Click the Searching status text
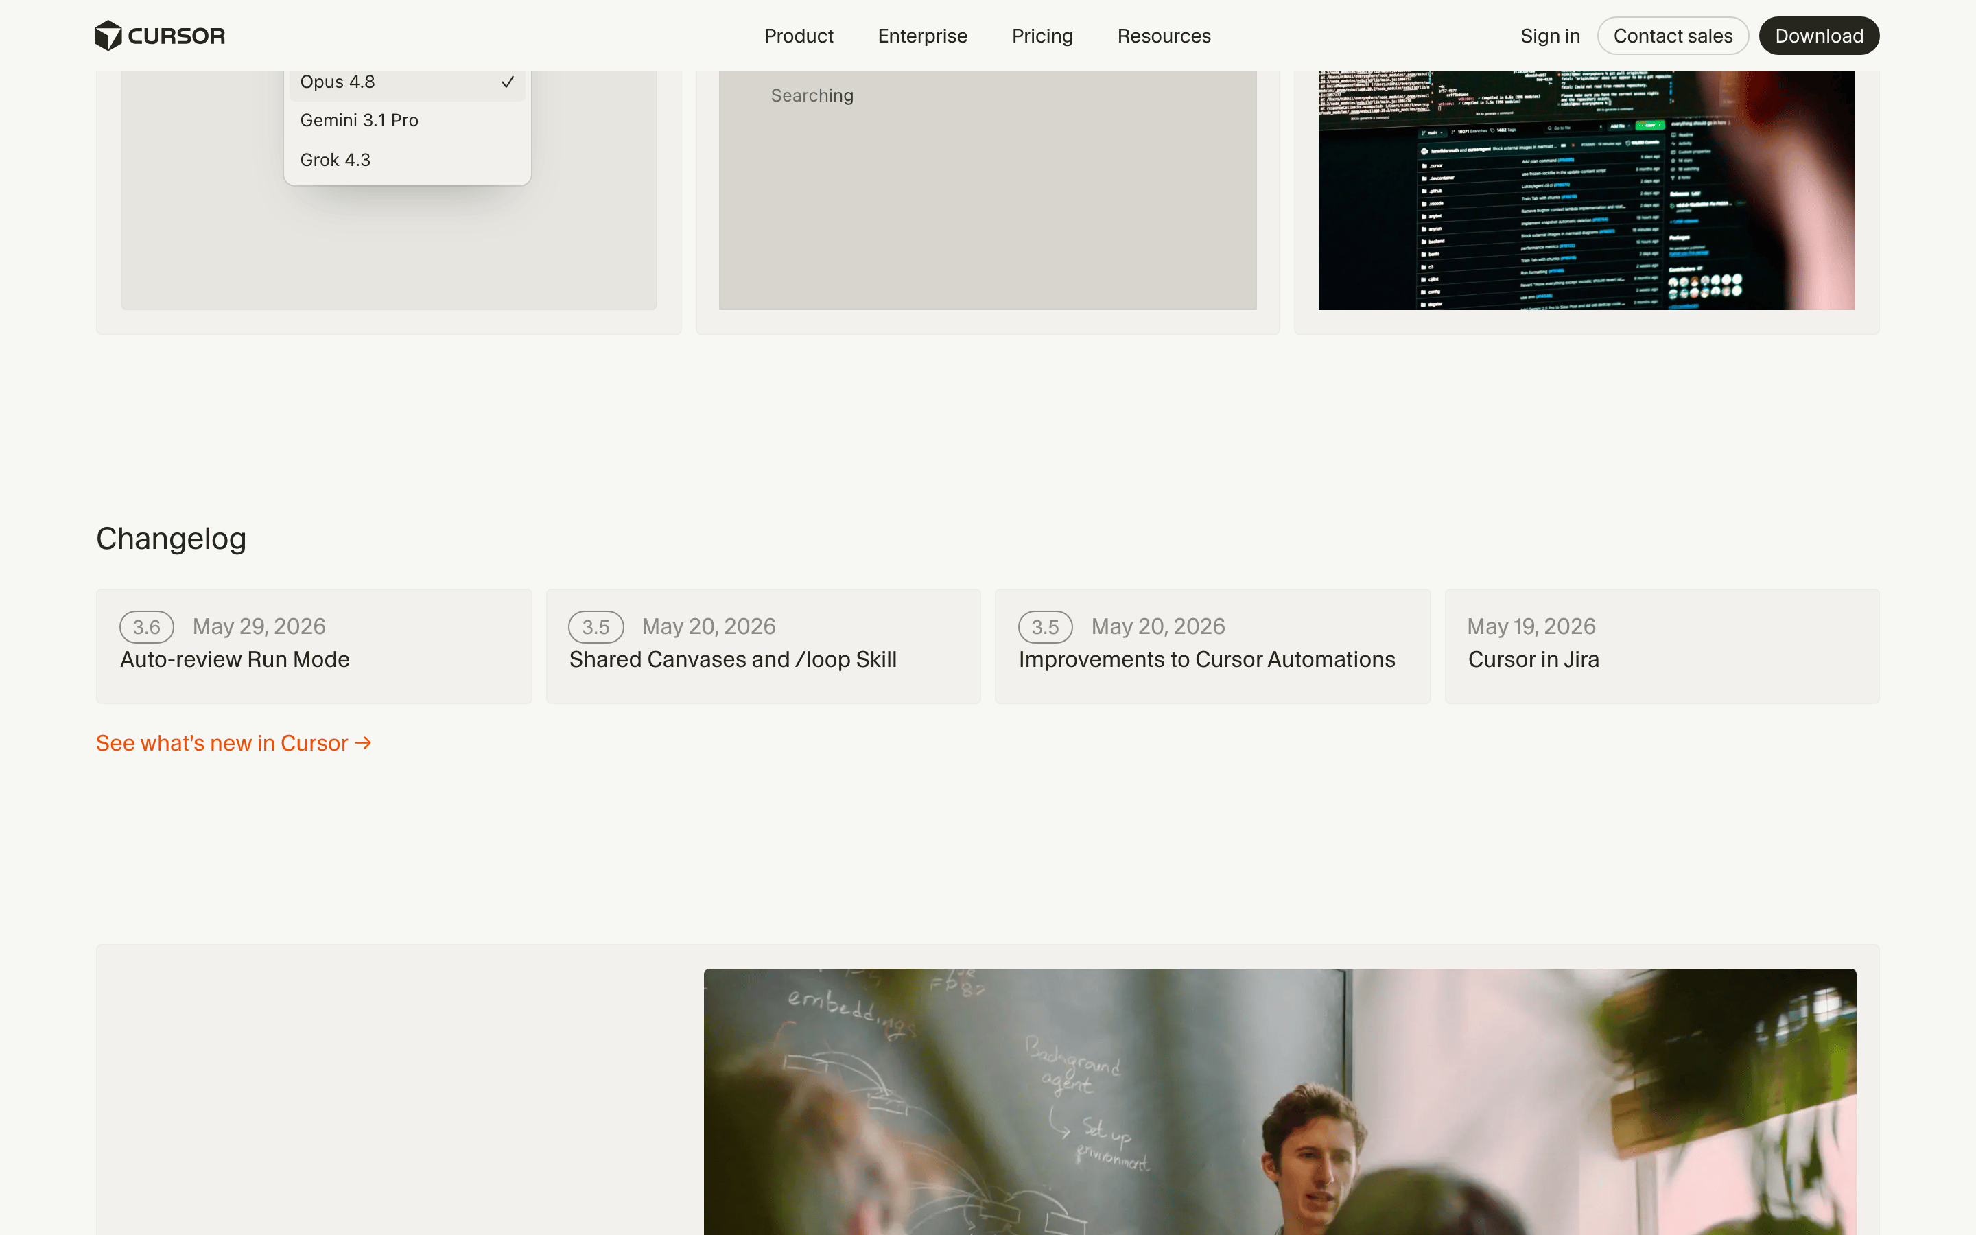The width and height of the screenshot is (1976, 1235). (812, 95)
